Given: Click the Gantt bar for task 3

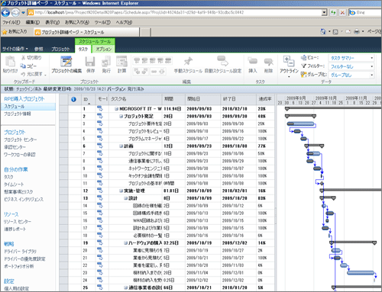Looking at the screenshot, I should coord(300,124).
